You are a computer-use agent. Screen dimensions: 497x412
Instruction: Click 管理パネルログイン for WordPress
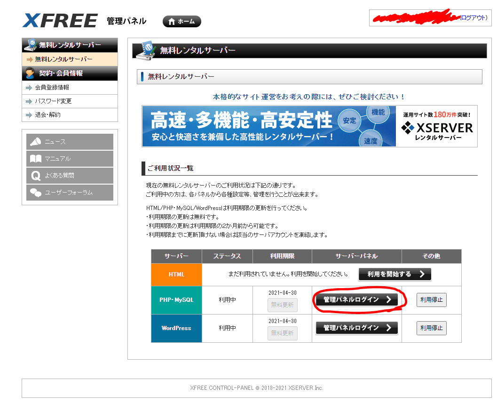pyautogui.click(x=356, y=328)
